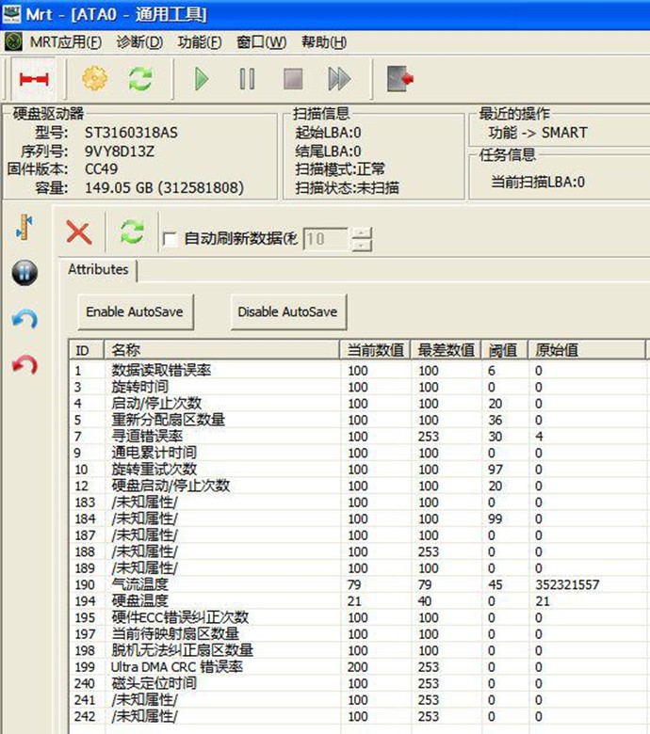Open settings with the gear icon
This screenshot has height=734, width=650.
click(x=95, y=79)
